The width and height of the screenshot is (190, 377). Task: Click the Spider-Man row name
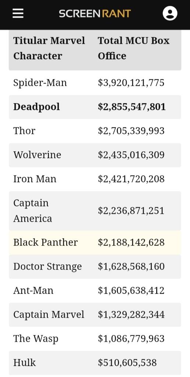click(x=40, y=83)
